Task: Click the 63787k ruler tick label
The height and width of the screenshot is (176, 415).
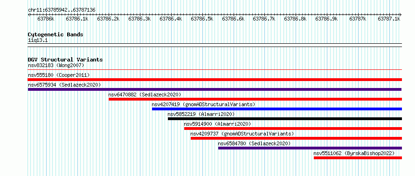Action: (x=358, y=19)
